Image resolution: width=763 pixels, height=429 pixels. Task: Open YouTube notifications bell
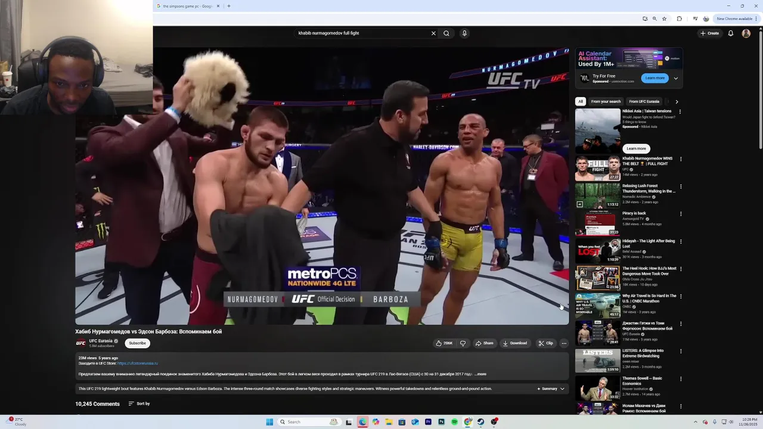[730, 33]
